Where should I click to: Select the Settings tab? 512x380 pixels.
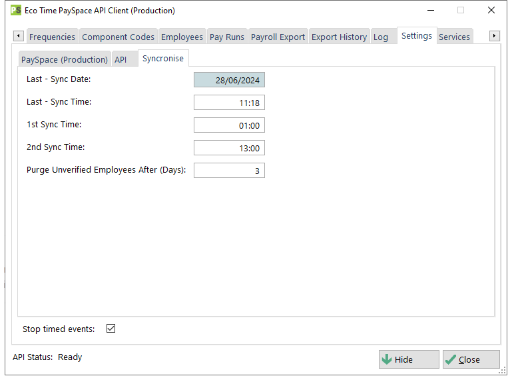[x=417, y=35]
